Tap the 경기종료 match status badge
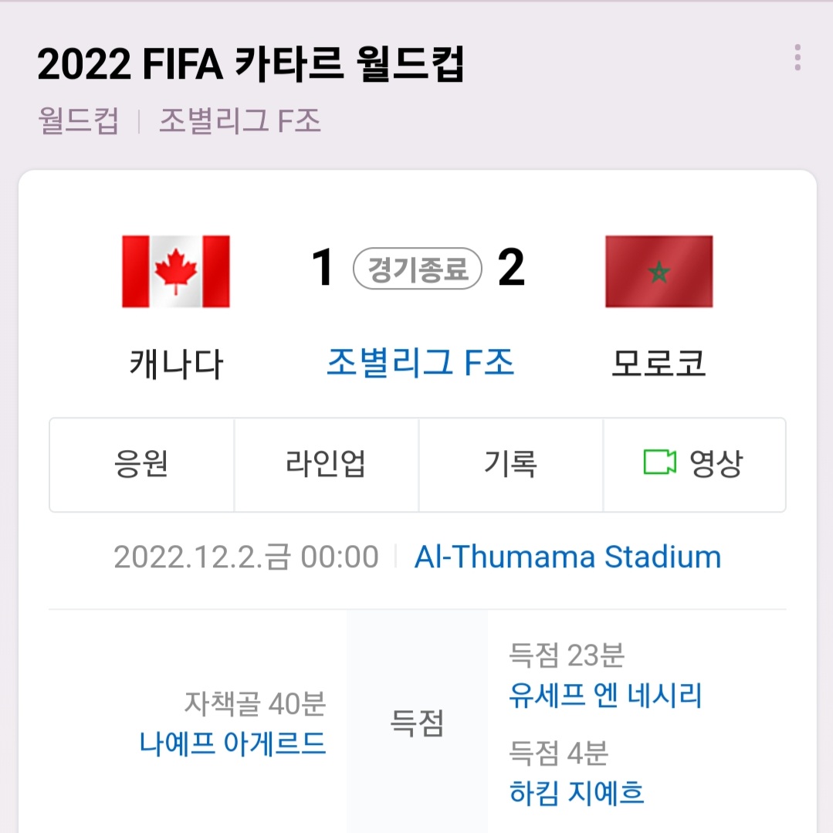 (x=418, y=269)
